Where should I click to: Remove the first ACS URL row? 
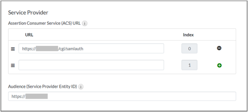(219, 48)
